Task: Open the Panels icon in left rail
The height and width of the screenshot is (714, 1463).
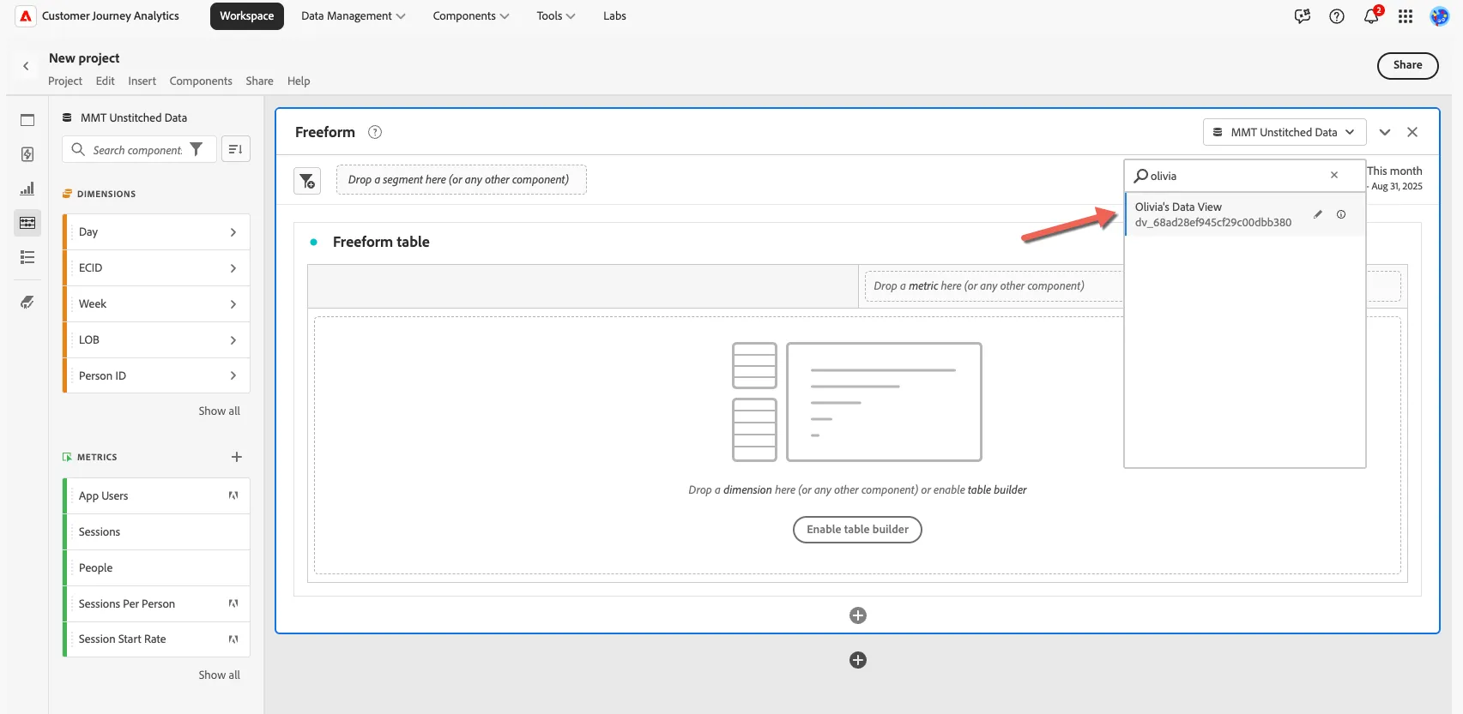Action: pos(27,120)
